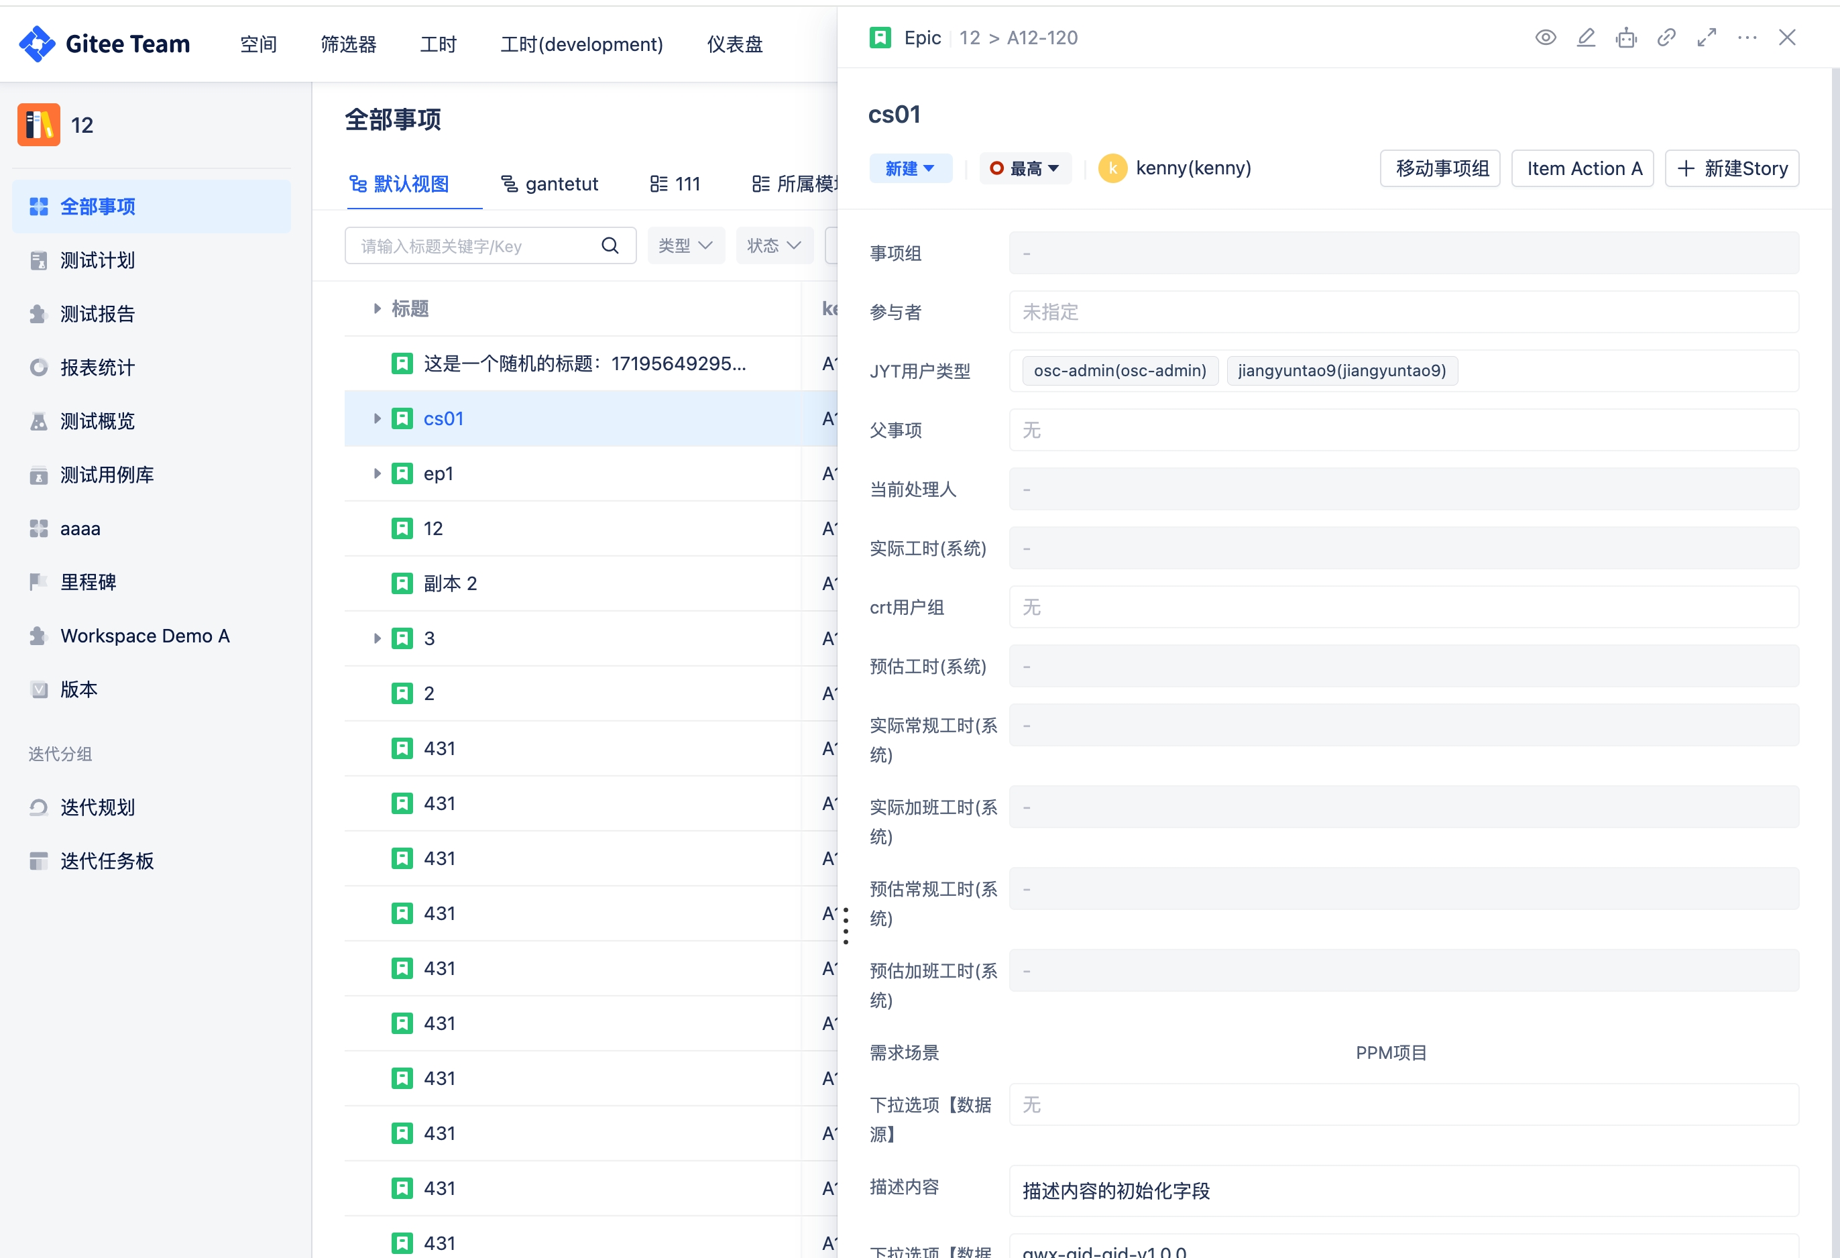Open the 类型 filter dropdown

coord(686,245)
